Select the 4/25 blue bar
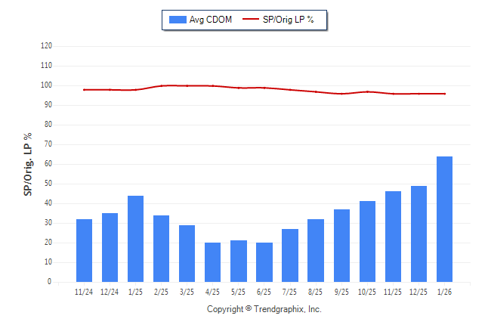This screenshot has width=488, height=328. click(213, 261)
